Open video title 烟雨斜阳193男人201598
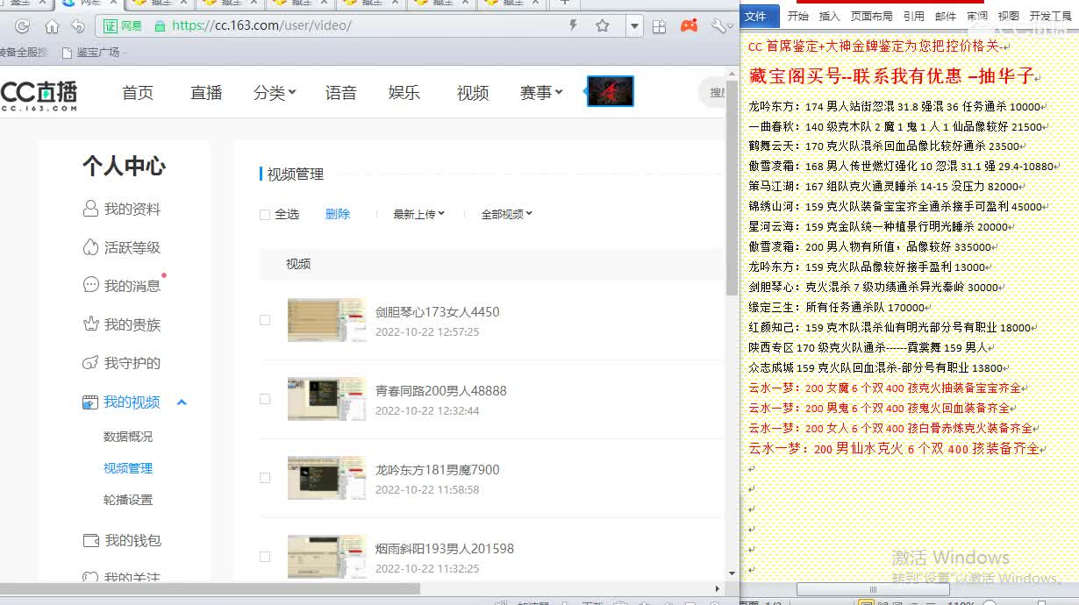Screen dimensions: 1079x605 point(445,549)
